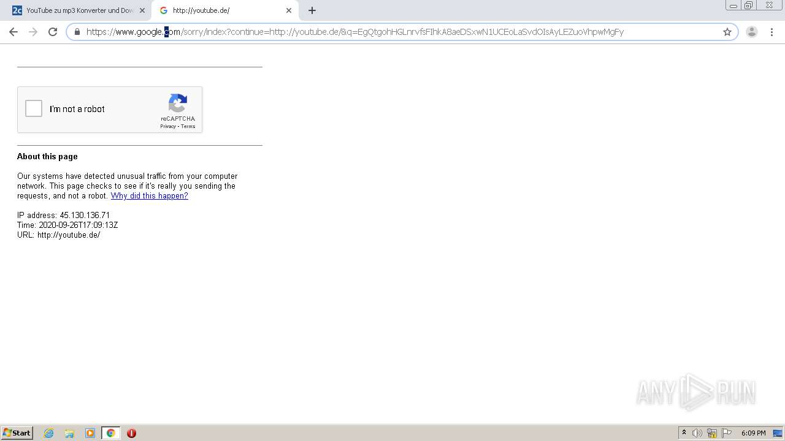
Task: Check the "I'm not a robot" checkbox
Action: point(34,109)
